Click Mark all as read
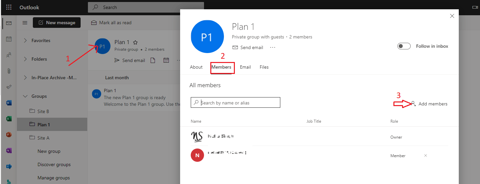This screenshot has width=480, height=184. click(111, 23)
